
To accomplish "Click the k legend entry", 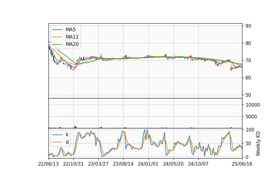I will click(x=61, y=135).
